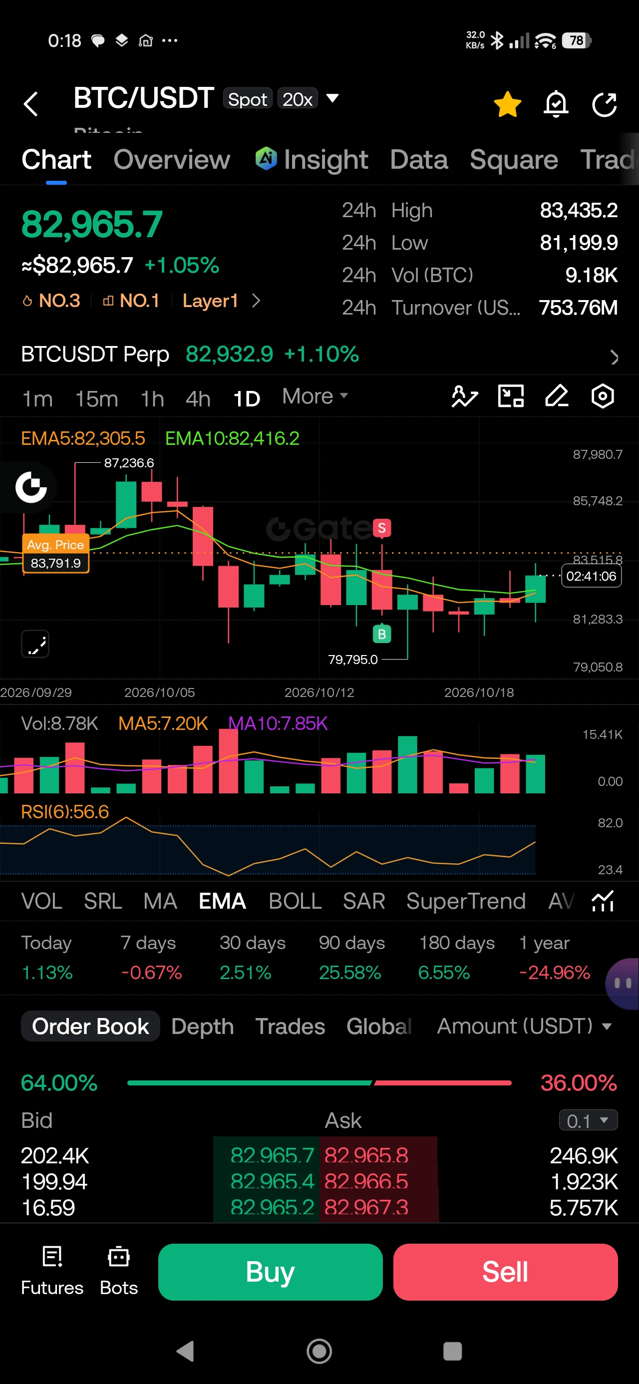639x1384 pixels.
Task: Open the BTCUSDT Perp chevron arrow
Action: (x=614, y=357)
